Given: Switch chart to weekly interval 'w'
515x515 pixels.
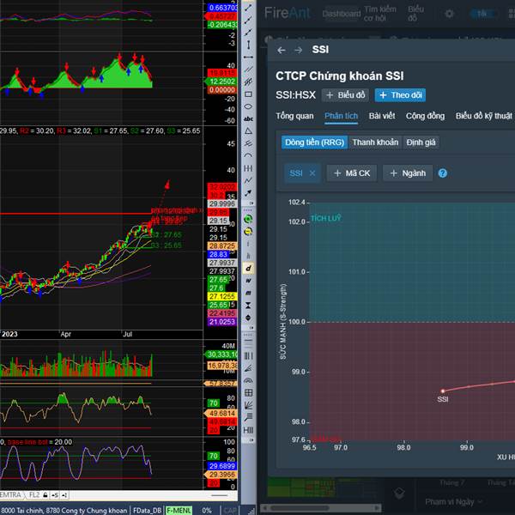Looking at the screenshot, I should coord(248,281).
